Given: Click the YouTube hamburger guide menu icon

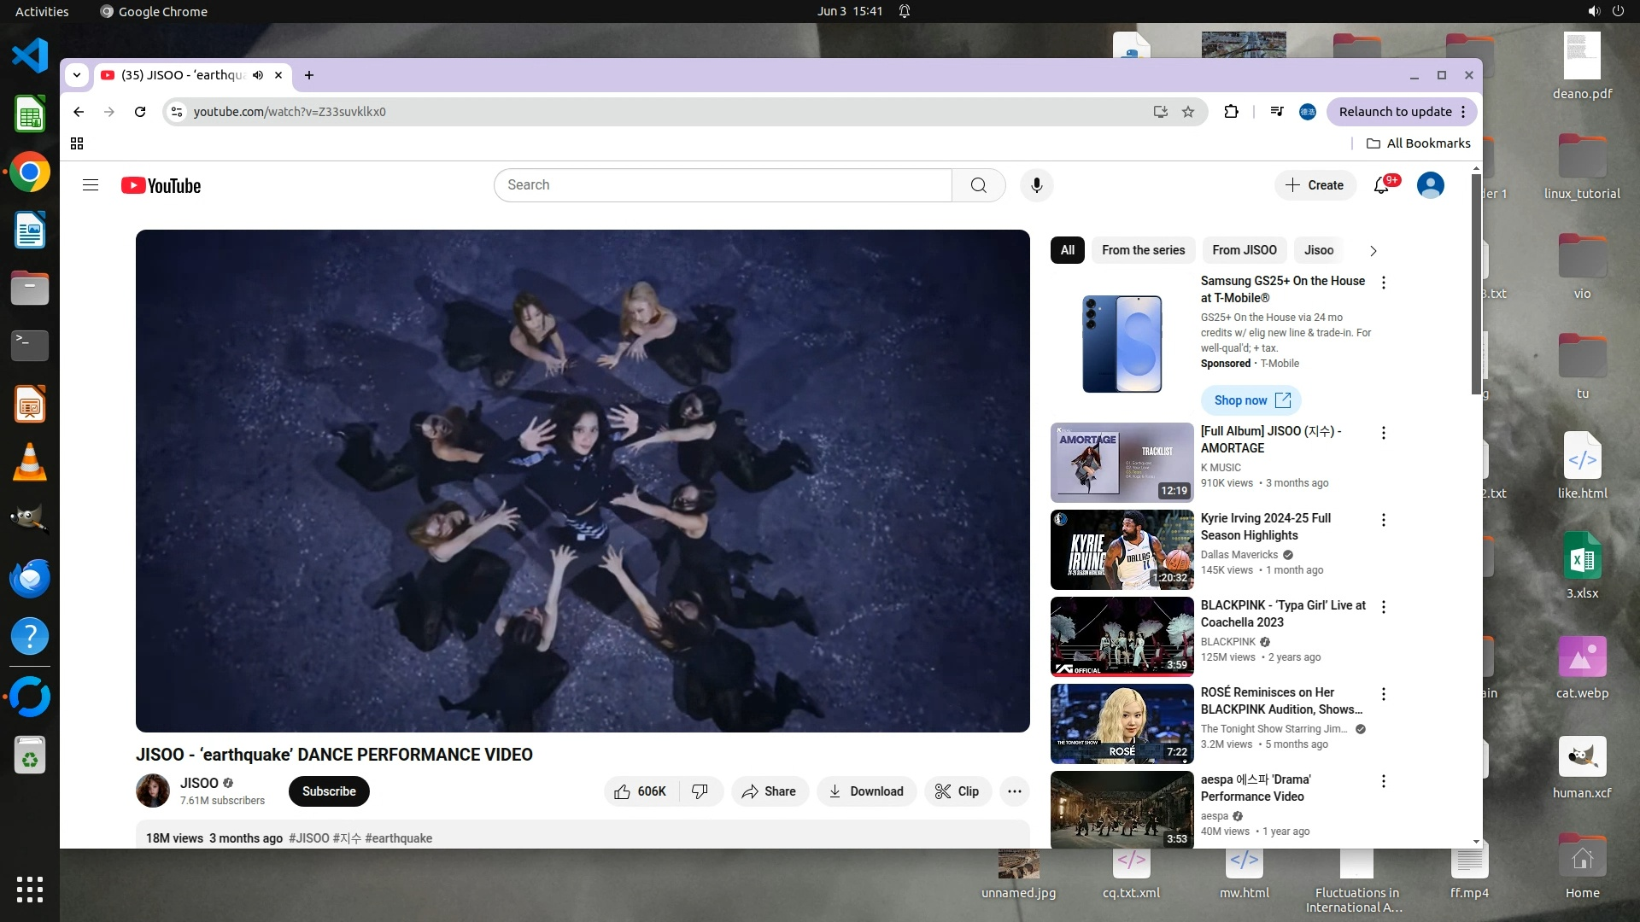Looking at the screenshot, I should 91,185.
